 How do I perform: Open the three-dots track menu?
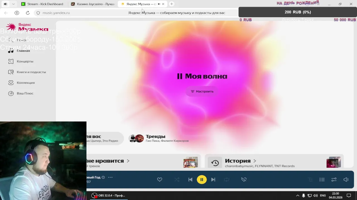[110, 177]
